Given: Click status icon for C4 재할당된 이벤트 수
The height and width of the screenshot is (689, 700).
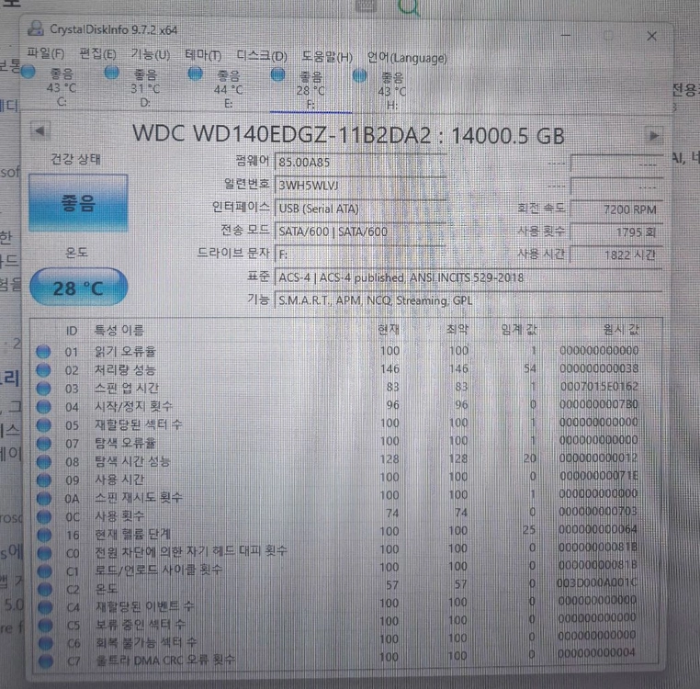Looking at the screenshot, I should [45, 607].
